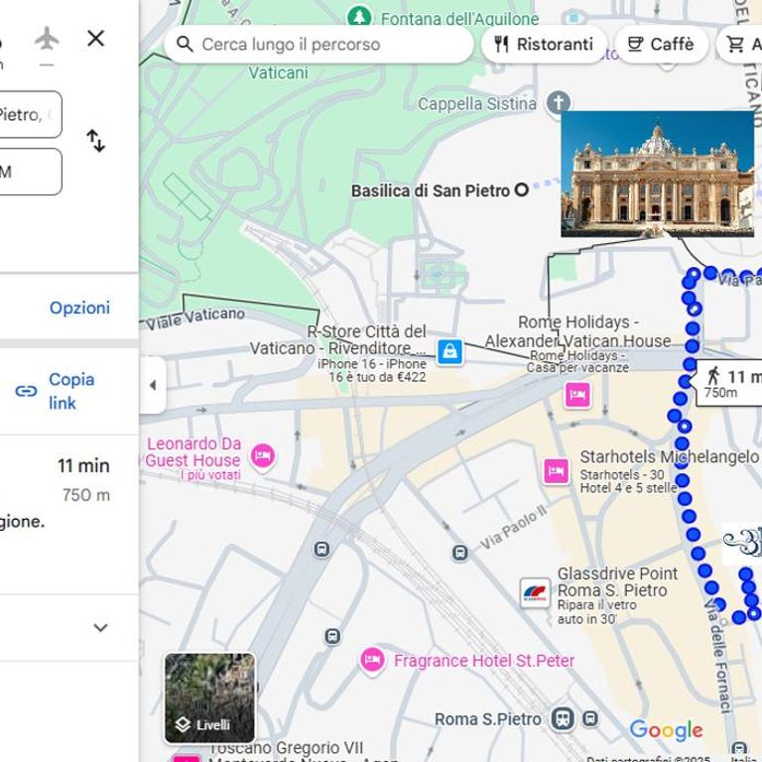
Task: Click Roma S.Pietro train station icon
Action: point(563,718)
